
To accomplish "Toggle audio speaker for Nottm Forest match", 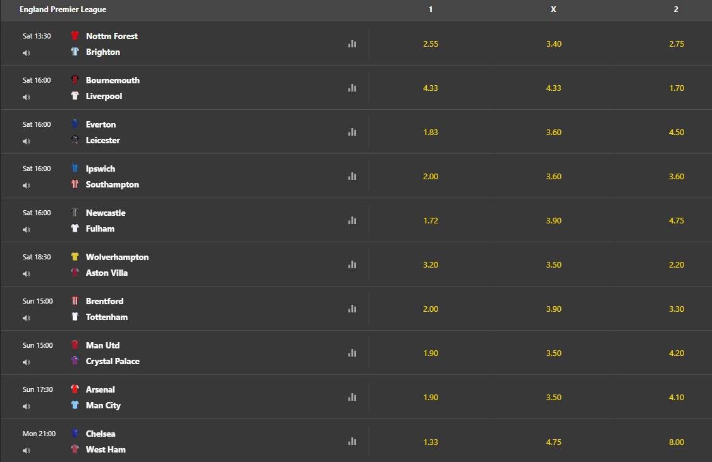I will click(x=27, y=53).
